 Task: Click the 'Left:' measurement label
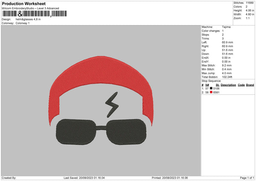click(x=204, y=42)
